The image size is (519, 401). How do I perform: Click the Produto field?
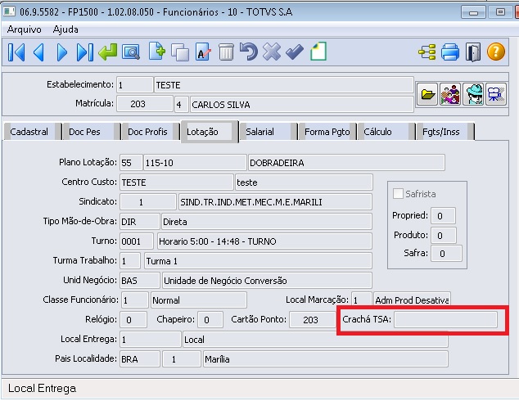(444, 235)
